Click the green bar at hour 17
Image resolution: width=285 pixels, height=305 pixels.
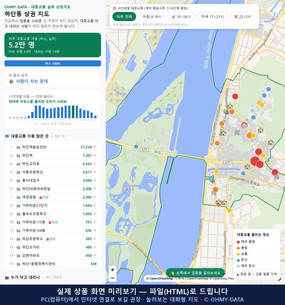point(73,112)
